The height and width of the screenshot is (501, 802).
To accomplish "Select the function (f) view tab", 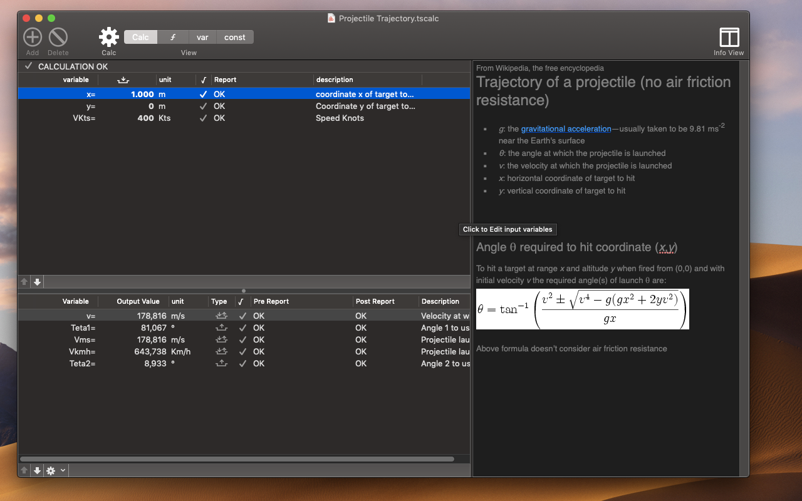I will pyautogui.click(x=173, y=38).
